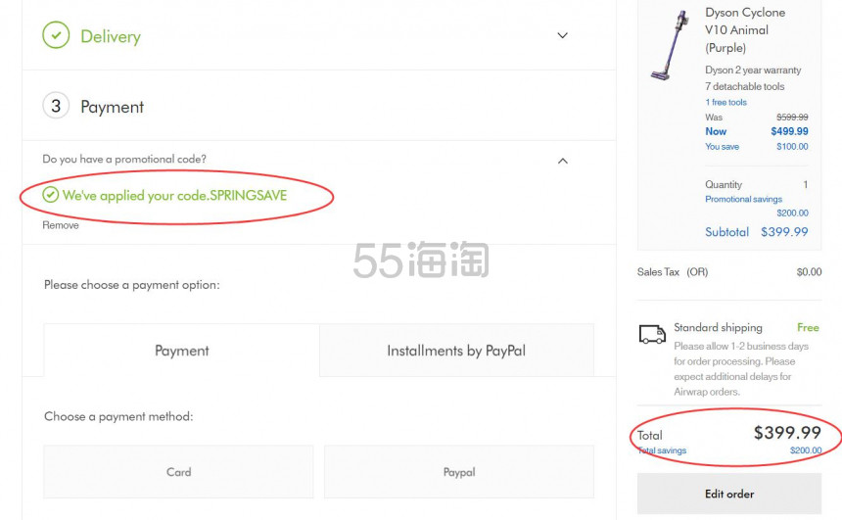842x520 pixels.
Task: Choose Card as payment method
Action: click(x=178, y=472)
